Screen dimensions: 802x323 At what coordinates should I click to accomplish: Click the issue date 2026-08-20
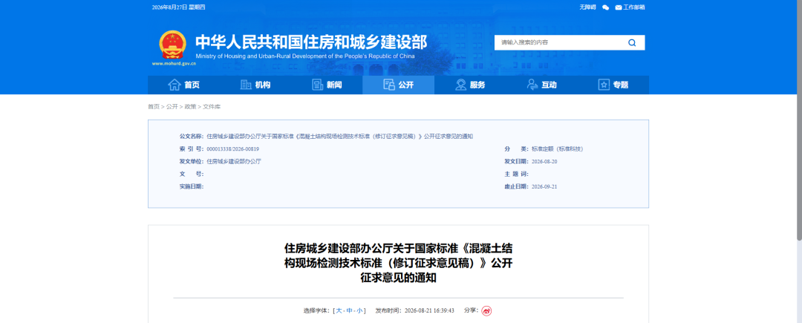click(544, 162)
